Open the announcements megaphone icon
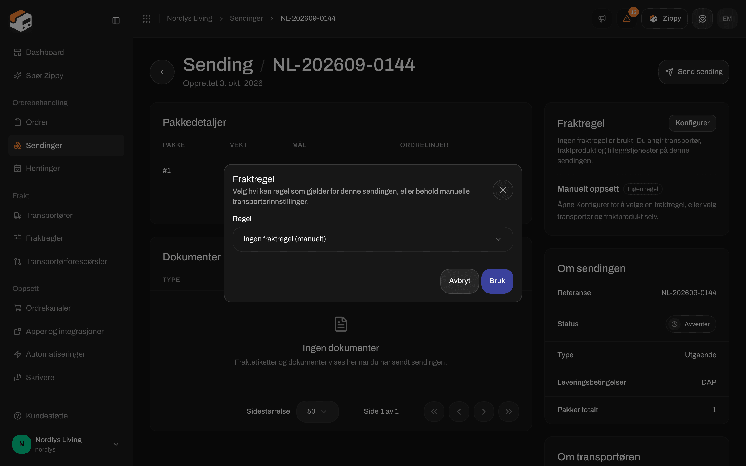This screenshot has width=746, height=466. pyautogui.click(x=602, y=19)
